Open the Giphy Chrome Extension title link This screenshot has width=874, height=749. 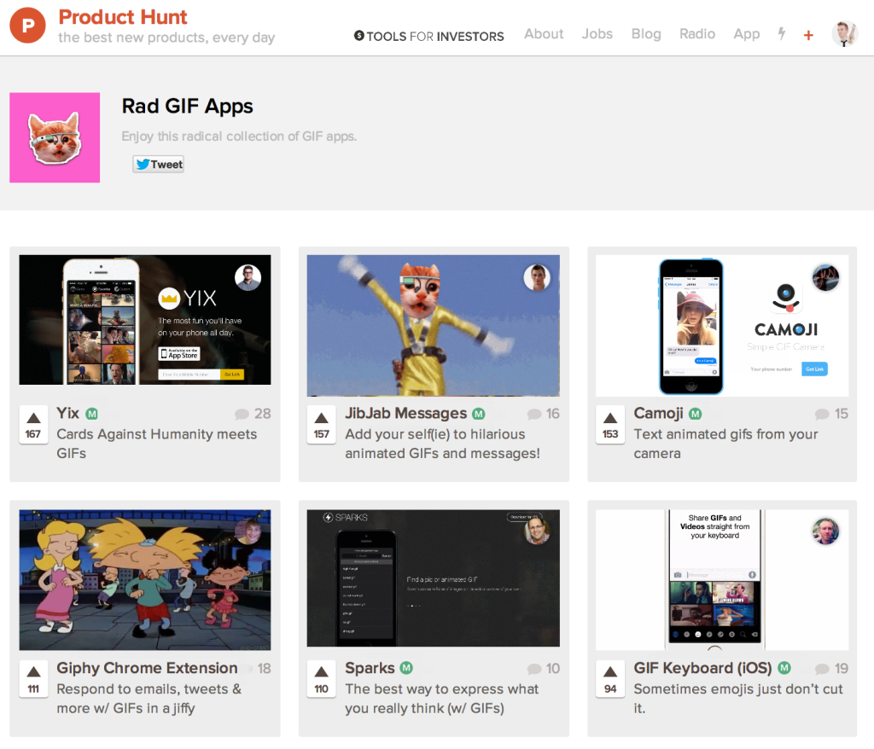click(147, 668)
